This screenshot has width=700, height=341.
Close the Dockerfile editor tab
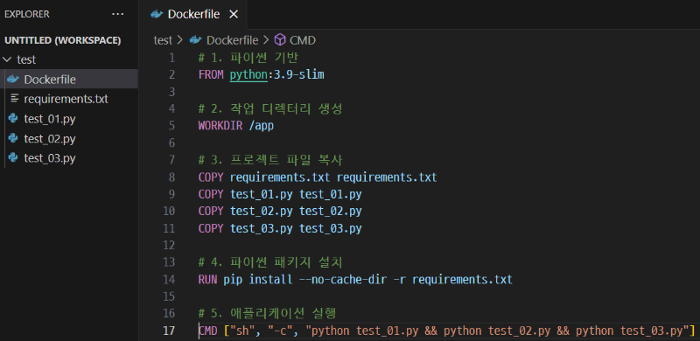click(x=234, y=14)
